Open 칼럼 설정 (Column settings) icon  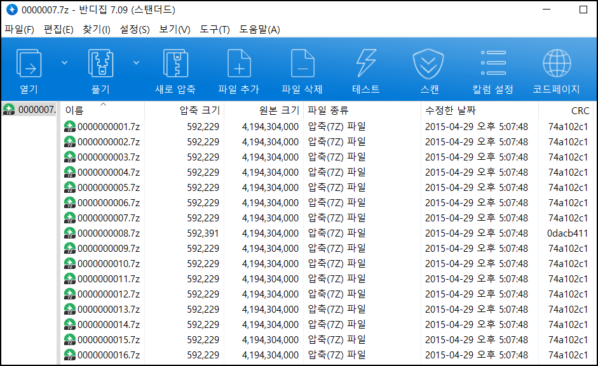(493, 63)
